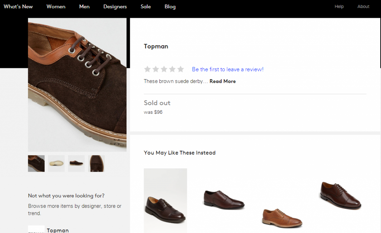The width and height of the screenshot is (381, 233).
Task: Open the fourth heel-view thumbnail
Action: [x=96, y=164]
